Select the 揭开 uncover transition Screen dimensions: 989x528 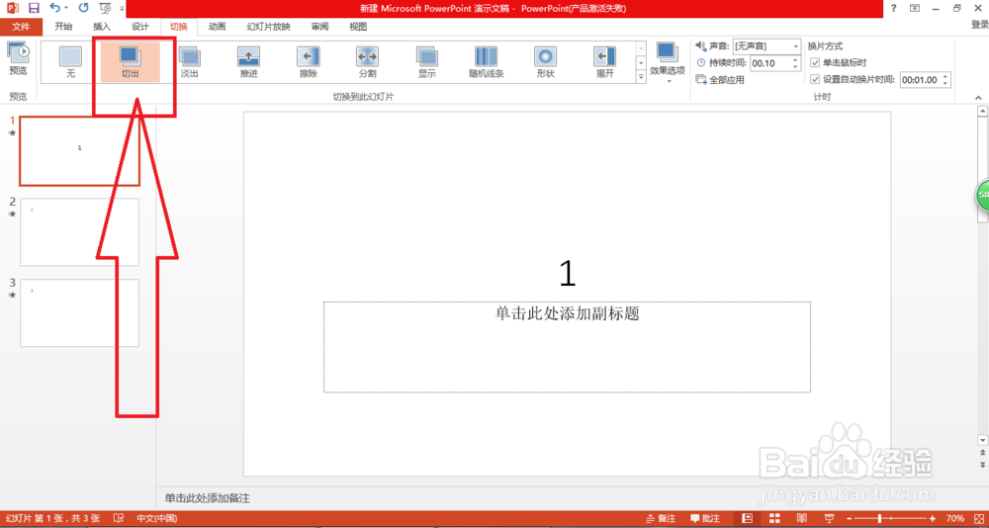point(605,62)
